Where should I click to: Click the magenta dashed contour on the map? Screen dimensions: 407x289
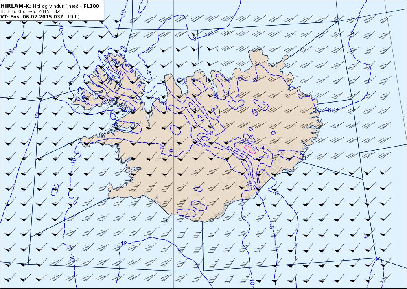point(250,149)
